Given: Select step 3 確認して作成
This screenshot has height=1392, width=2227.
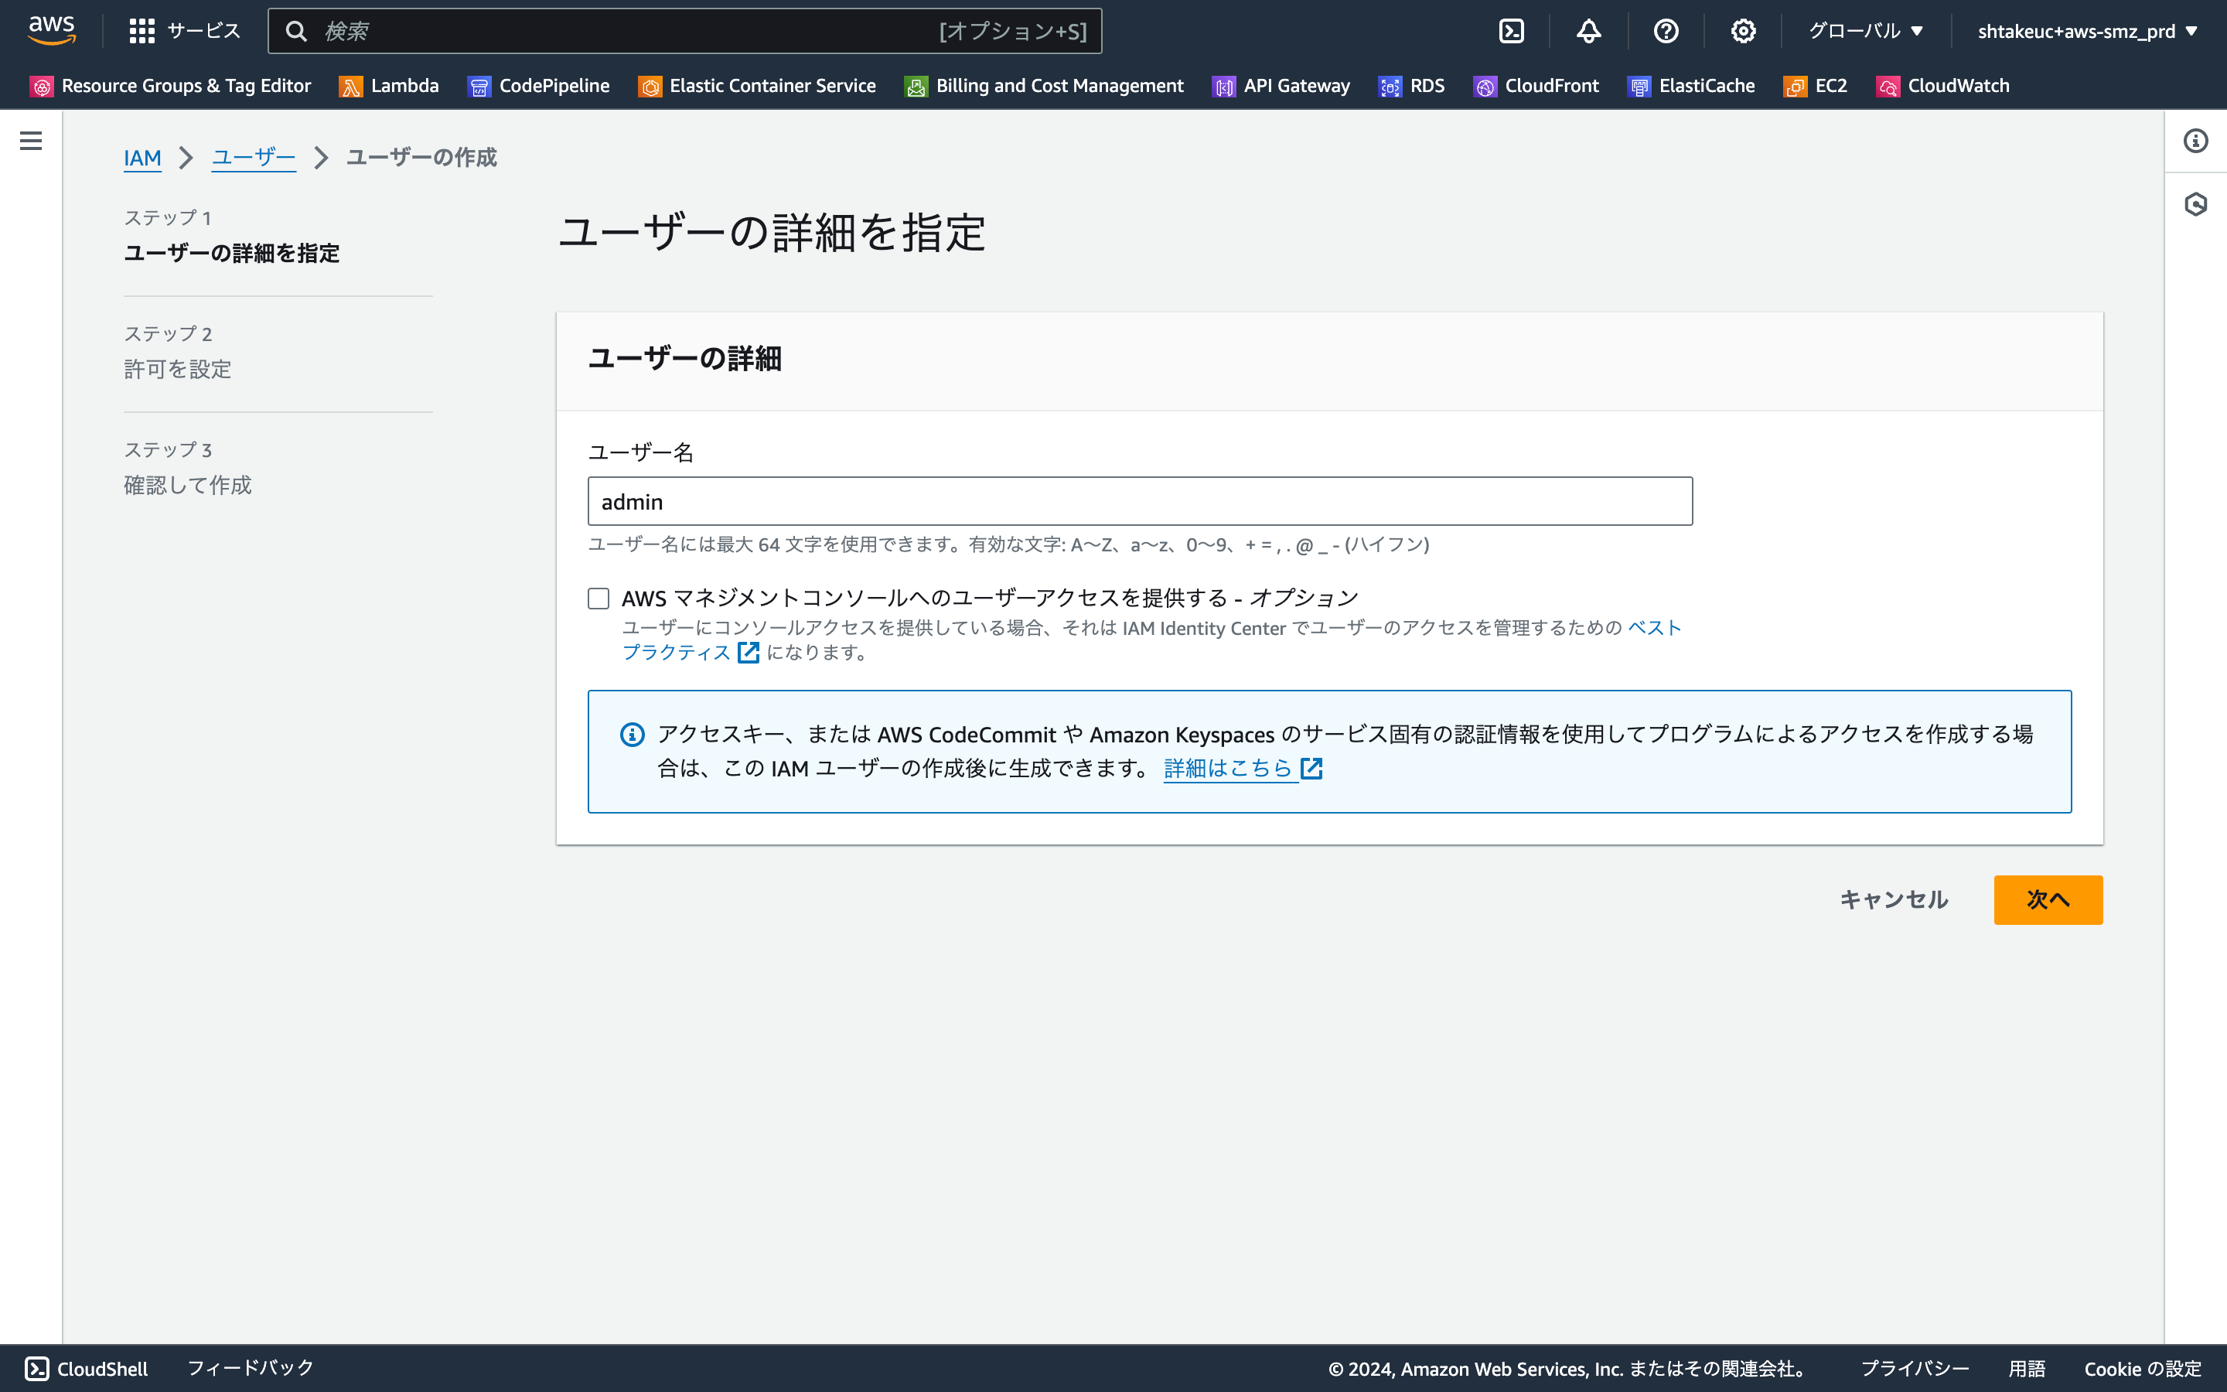Looking at the screenshot, I should (188, 485).
